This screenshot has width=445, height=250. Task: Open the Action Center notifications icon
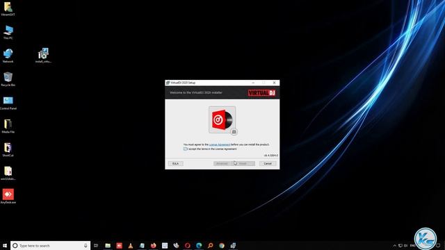(439, 245)
